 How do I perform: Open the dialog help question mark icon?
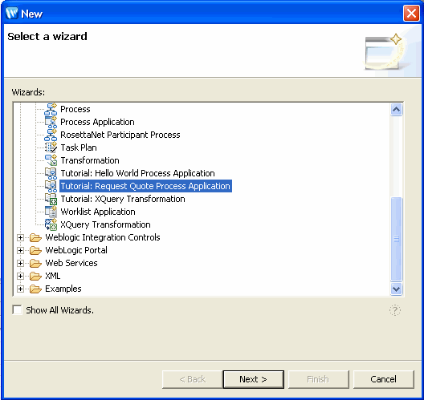coord(395,310)
